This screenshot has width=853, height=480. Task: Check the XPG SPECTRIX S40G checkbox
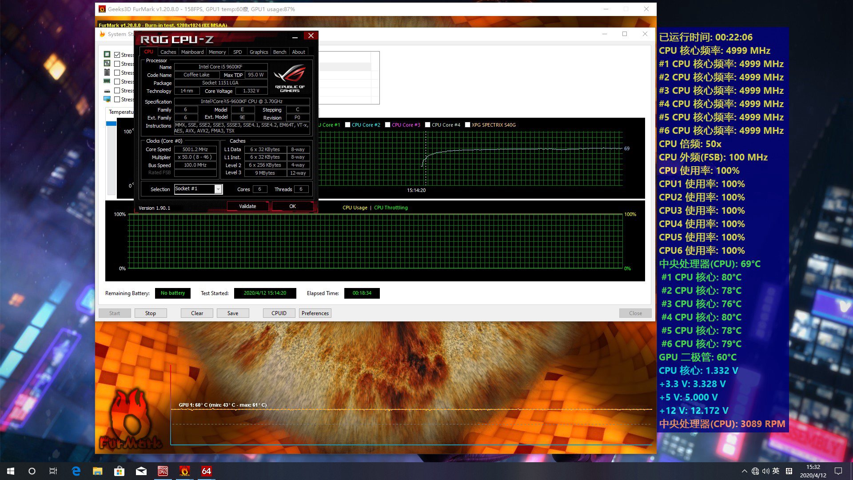point(467,125)
